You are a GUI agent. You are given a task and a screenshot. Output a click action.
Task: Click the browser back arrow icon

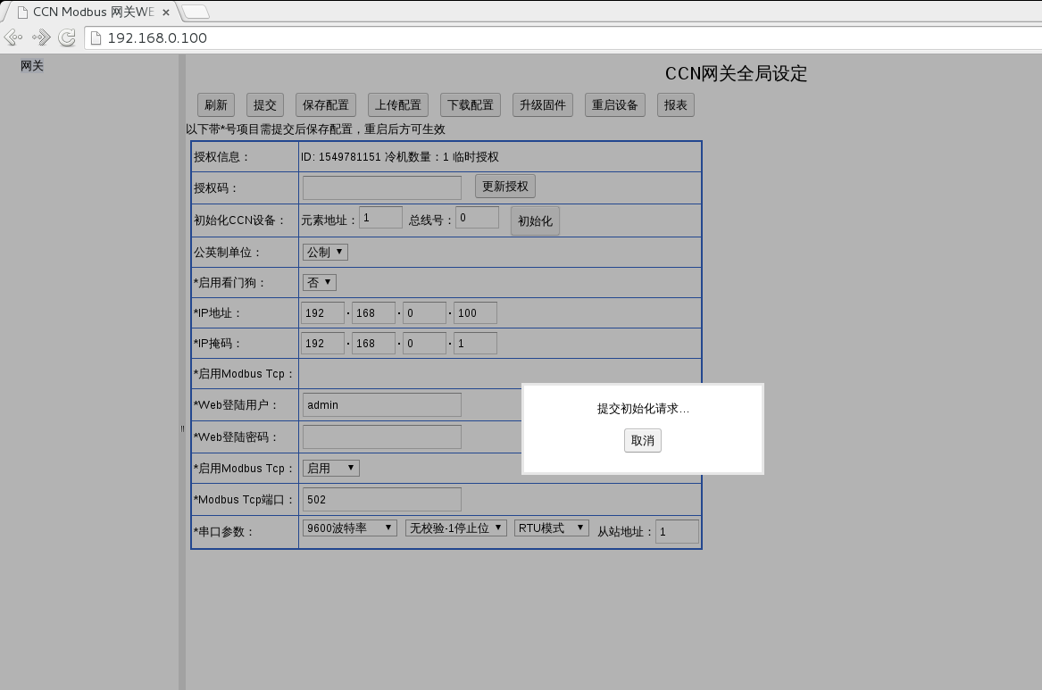[13, 37]
